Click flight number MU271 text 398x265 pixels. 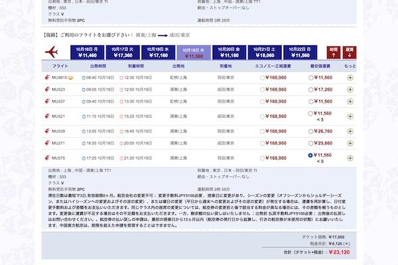tap(58, 143)
